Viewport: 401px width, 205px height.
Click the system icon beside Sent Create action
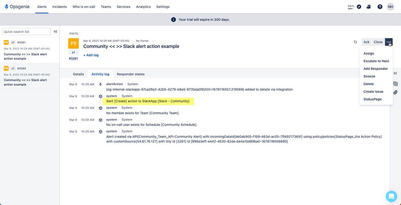point(100,96)
